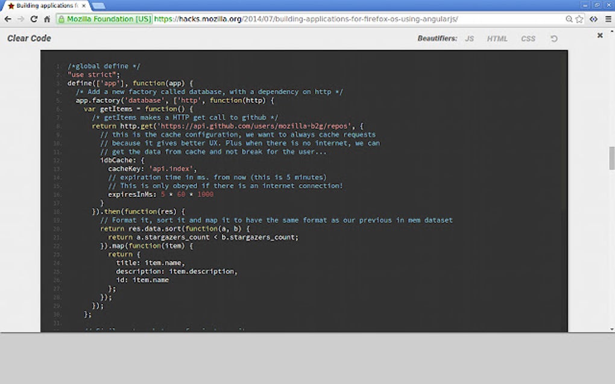Viewport: 615px width, 384px height.
Task: Toggle the CSS beautifier
Action: 528,39
